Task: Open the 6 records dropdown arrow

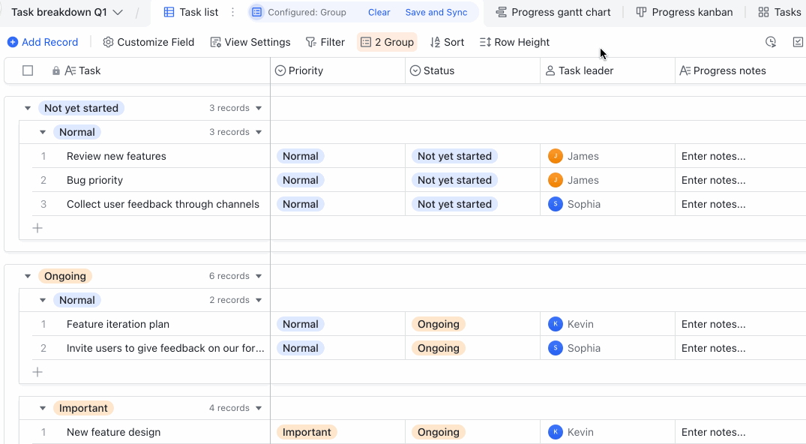Action: [x=259, y=276]
